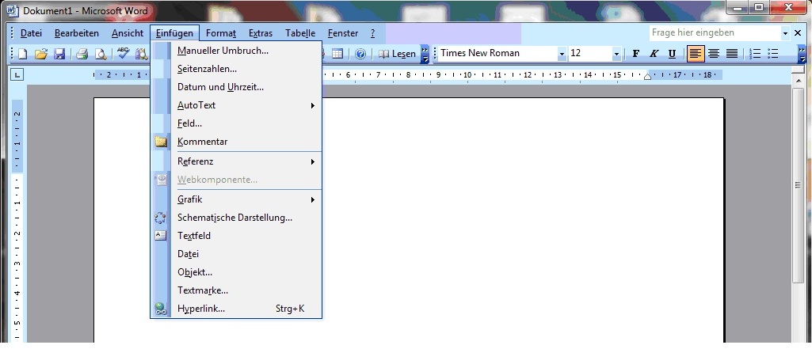Click the Hyperlink globe icon

pos(161,309)
